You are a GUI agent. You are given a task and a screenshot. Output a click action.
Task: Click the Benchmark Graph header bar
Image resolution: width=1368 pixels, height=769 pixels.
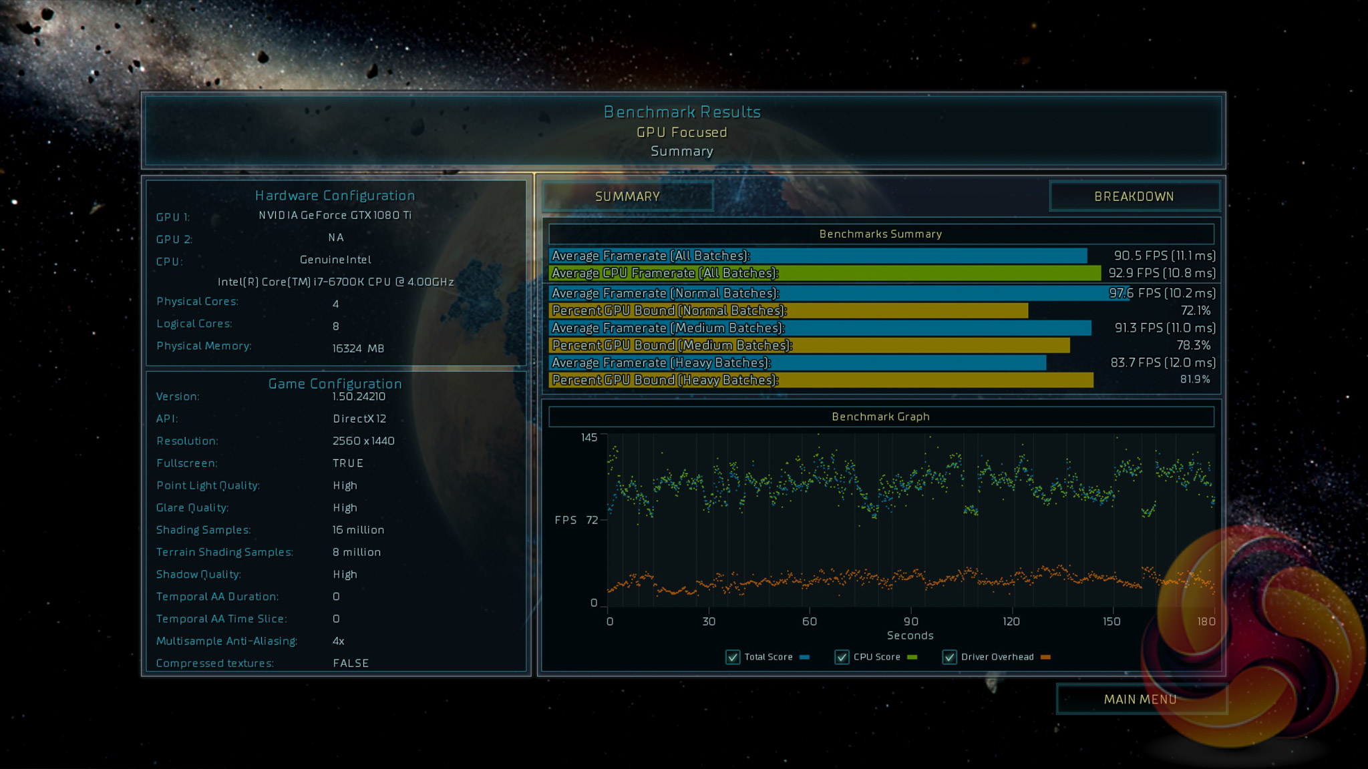pyautogui.click(x=880, y=417)
